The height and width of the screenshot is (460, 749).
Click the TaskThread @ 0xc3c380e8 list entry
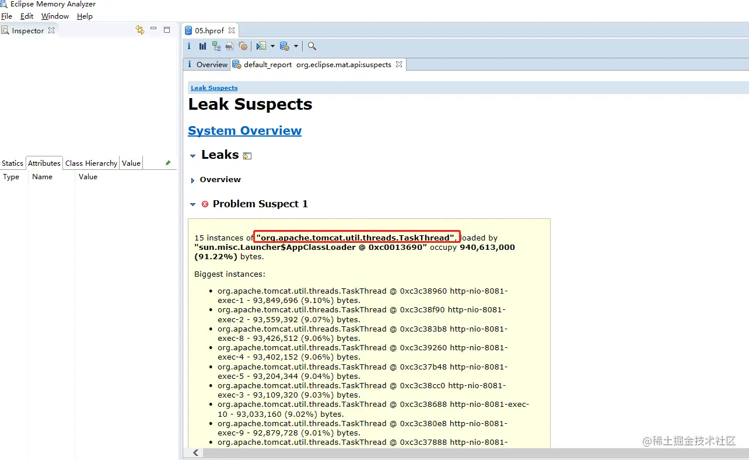tap(363, 428)
